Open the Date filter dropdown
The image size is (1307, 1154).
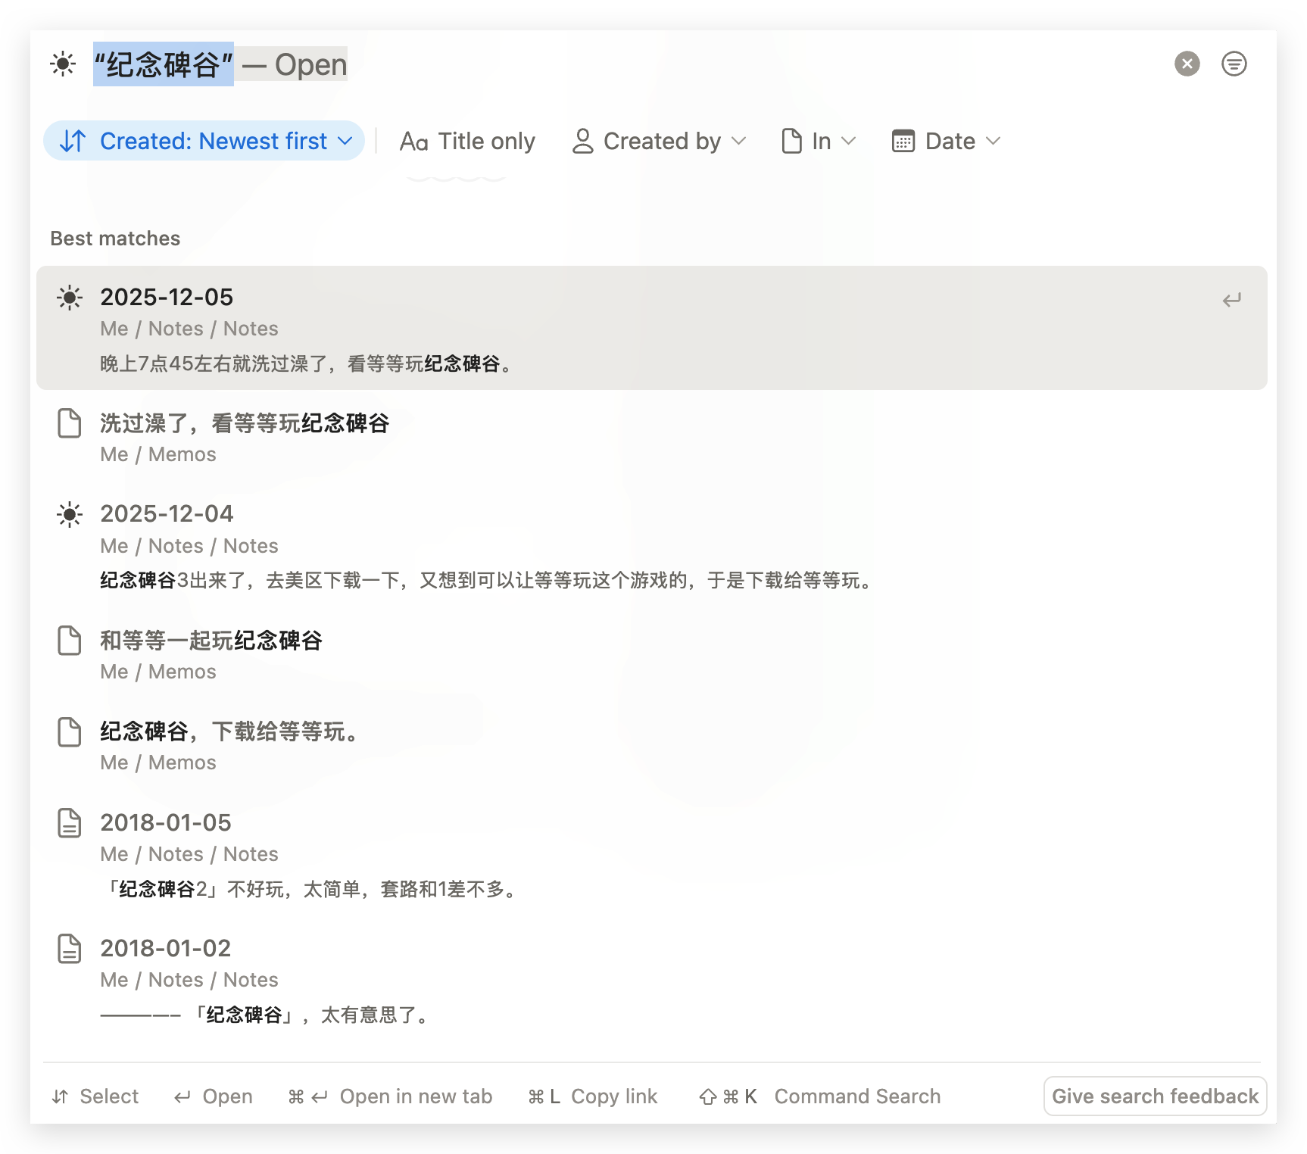[x=947, y=142]
